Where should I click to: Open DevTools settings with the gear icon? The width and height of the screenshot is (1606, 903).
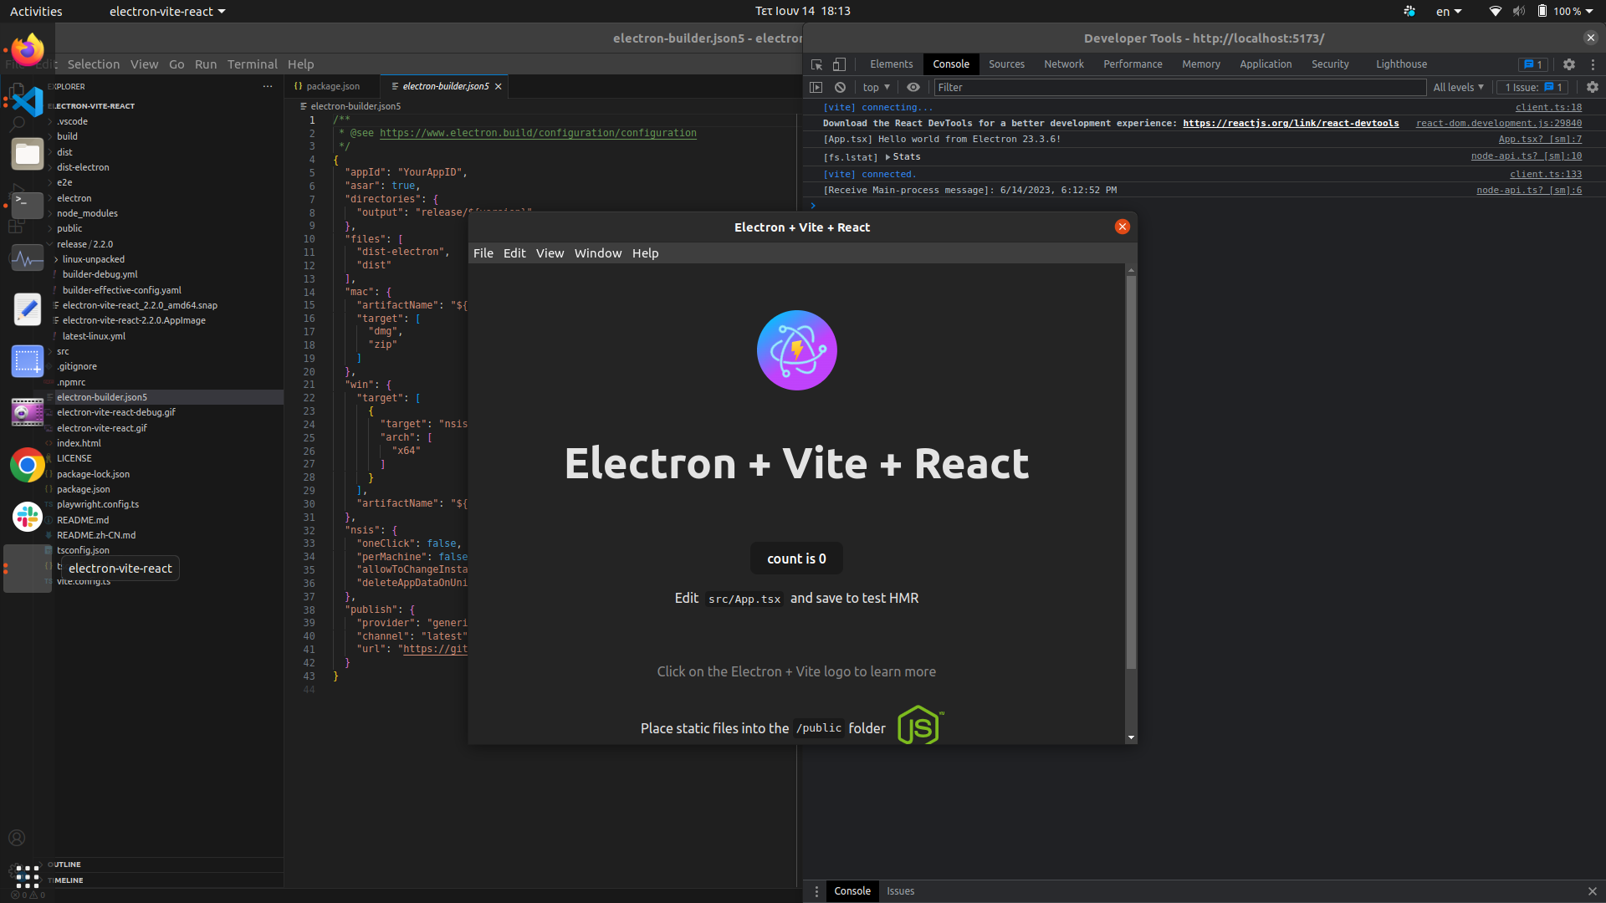pos(1569,64)
